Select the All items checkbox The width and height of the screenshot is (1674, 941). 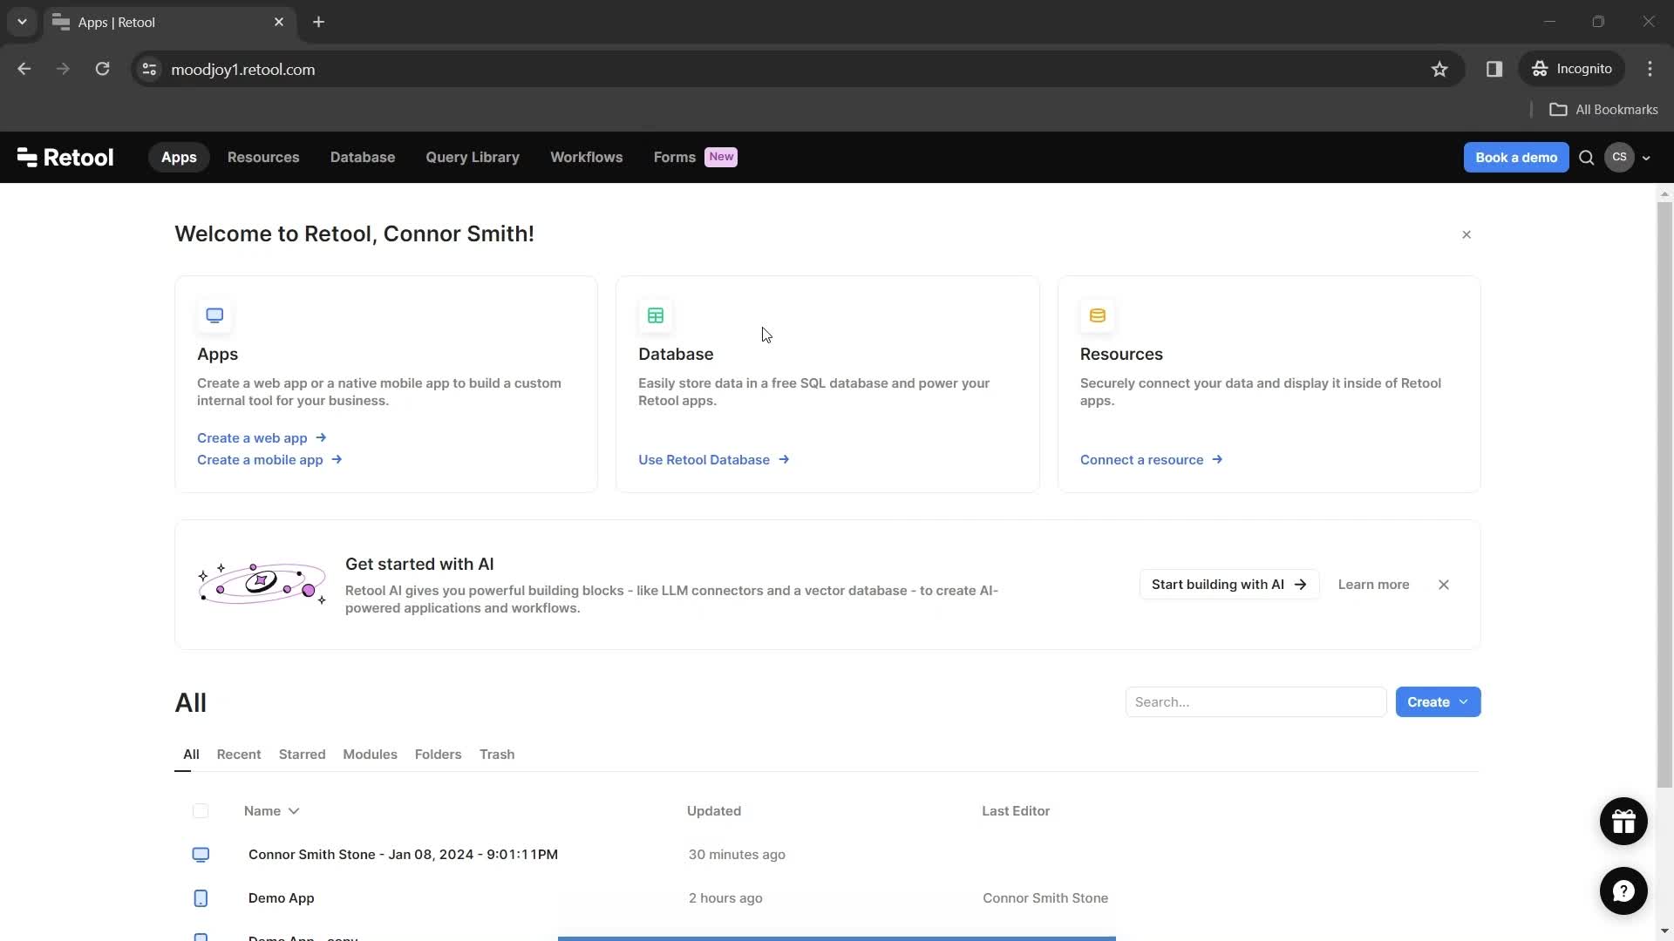pyautogui.click(x=201, y=810)
